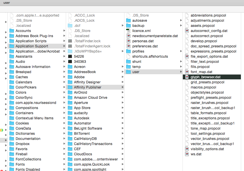The height and width of the screenshot is (171, 244).
Task: Expand the Accounts folder arrow
Action: [x=64, y=31]
